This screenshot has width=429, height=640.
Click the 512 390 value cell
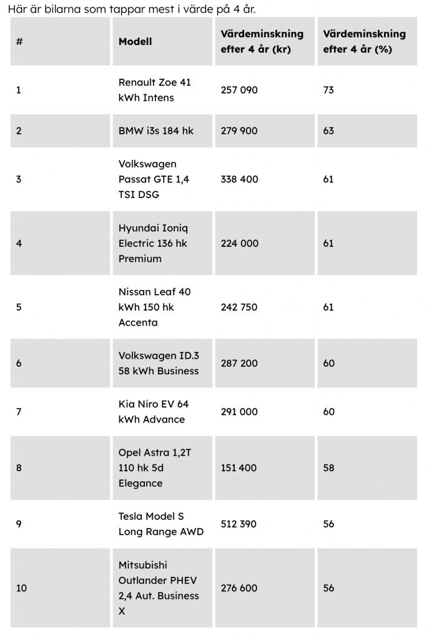[x=239, y=524]
